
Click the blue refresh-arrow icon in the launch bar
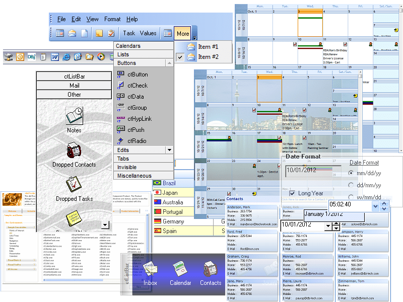[78, 57]
